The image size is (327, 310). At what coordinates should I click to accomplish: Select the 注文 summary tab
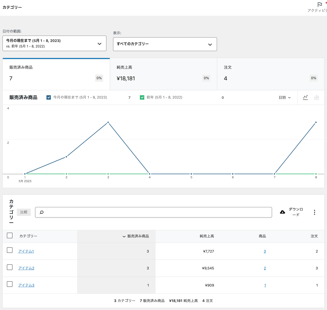click(271, 74)
